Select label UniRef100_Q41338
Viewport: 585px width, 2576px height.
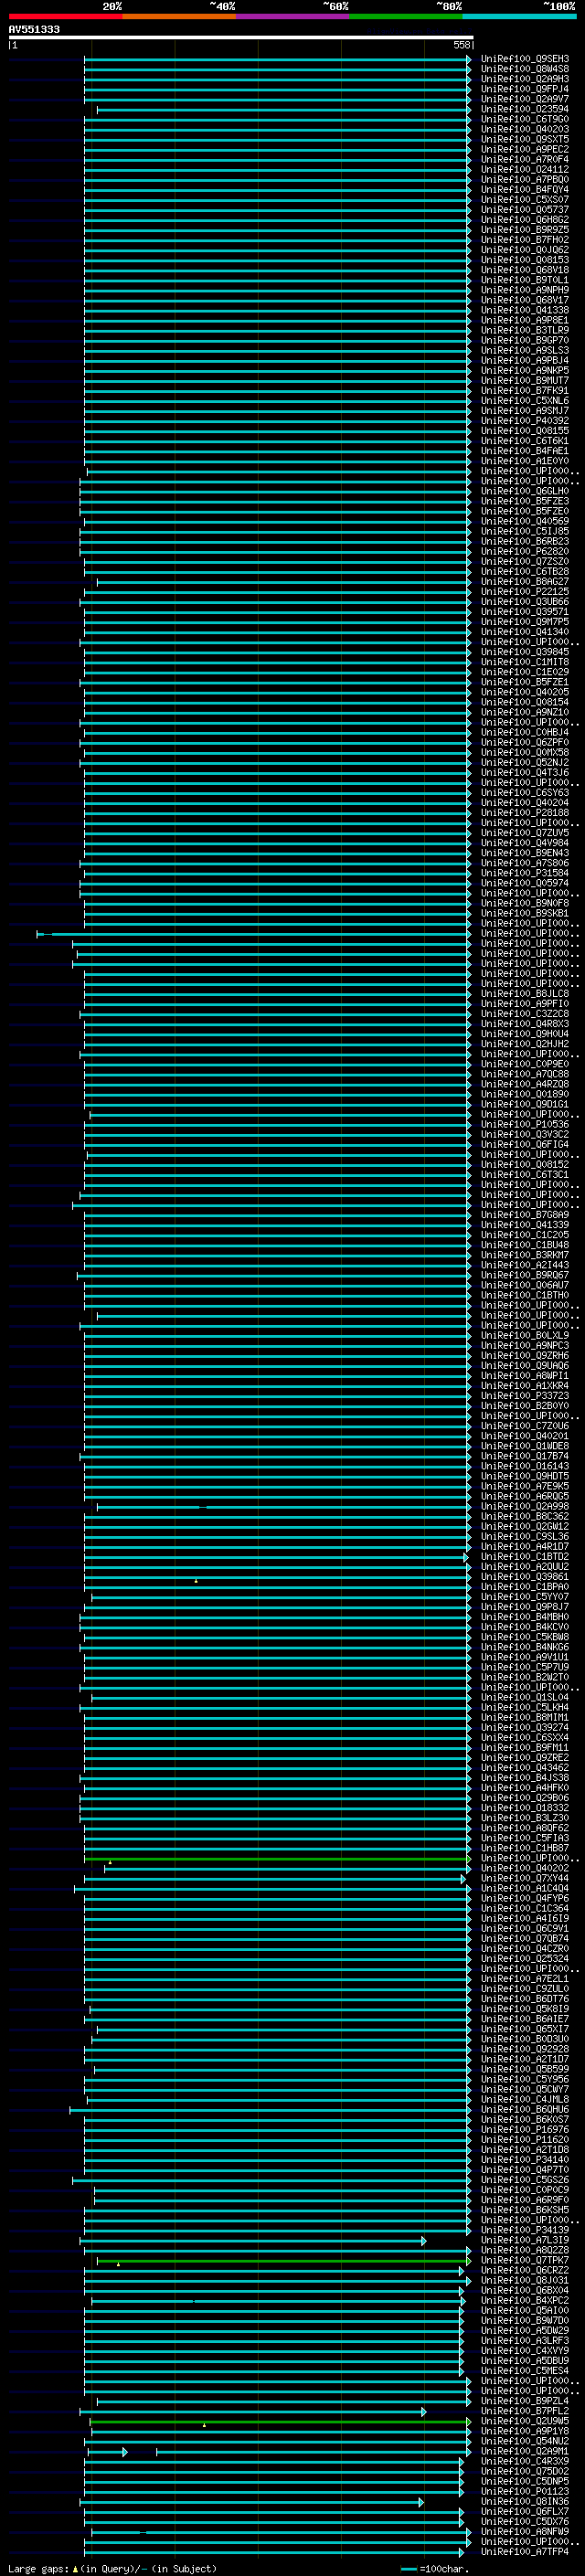tap(525, 310)
